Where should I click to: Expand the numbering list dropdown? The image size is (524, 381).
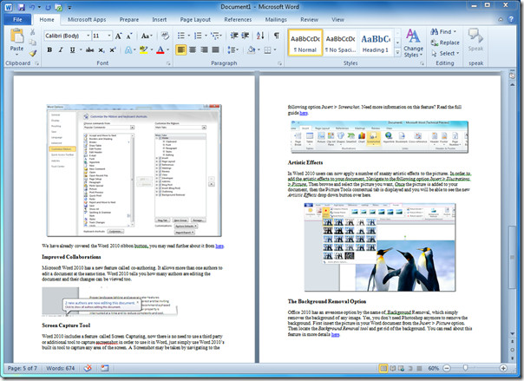pos(206,36)
